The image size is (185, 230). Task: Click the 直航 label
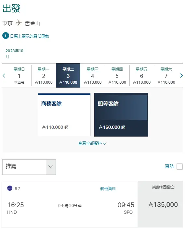pyautogui.click(x=169, y=166)
